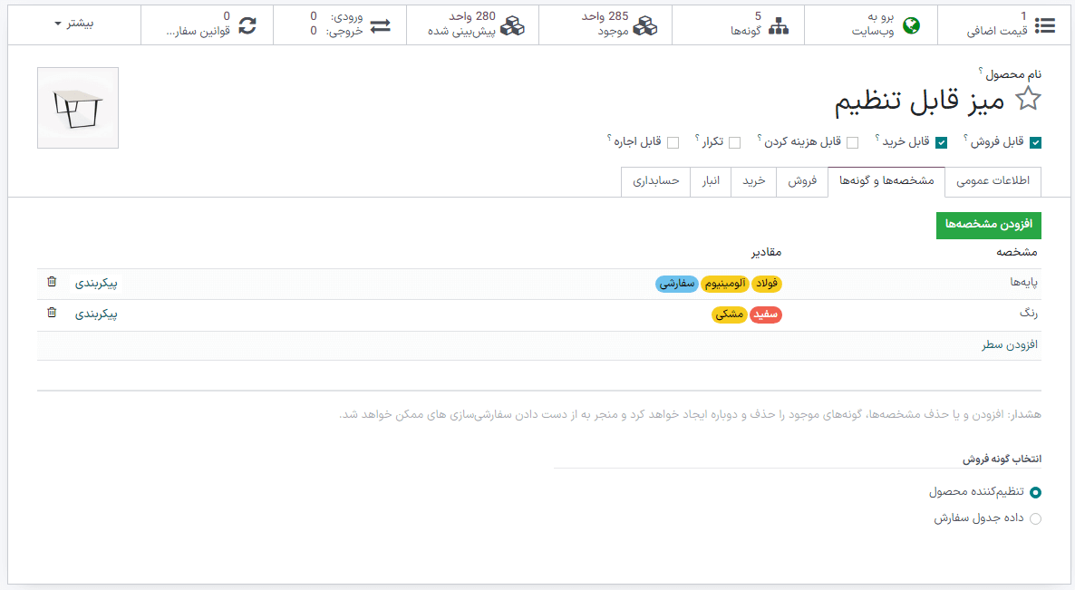The width and height of the screenshot is (1075, 590).
Task: Expand the بیشتر dropdown menu
Action: point(73,24)
